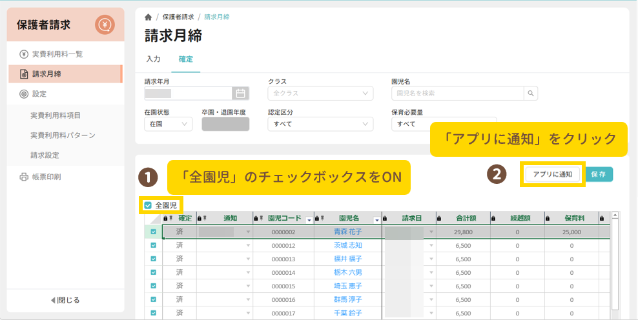Toggle the 全園児 checkbox
This screenshot has width=638, height=320.
(x=148, y=205)
